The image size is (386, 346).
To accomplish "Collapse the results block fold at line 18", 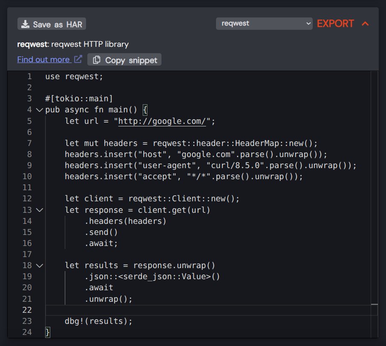I will [39, 265].
